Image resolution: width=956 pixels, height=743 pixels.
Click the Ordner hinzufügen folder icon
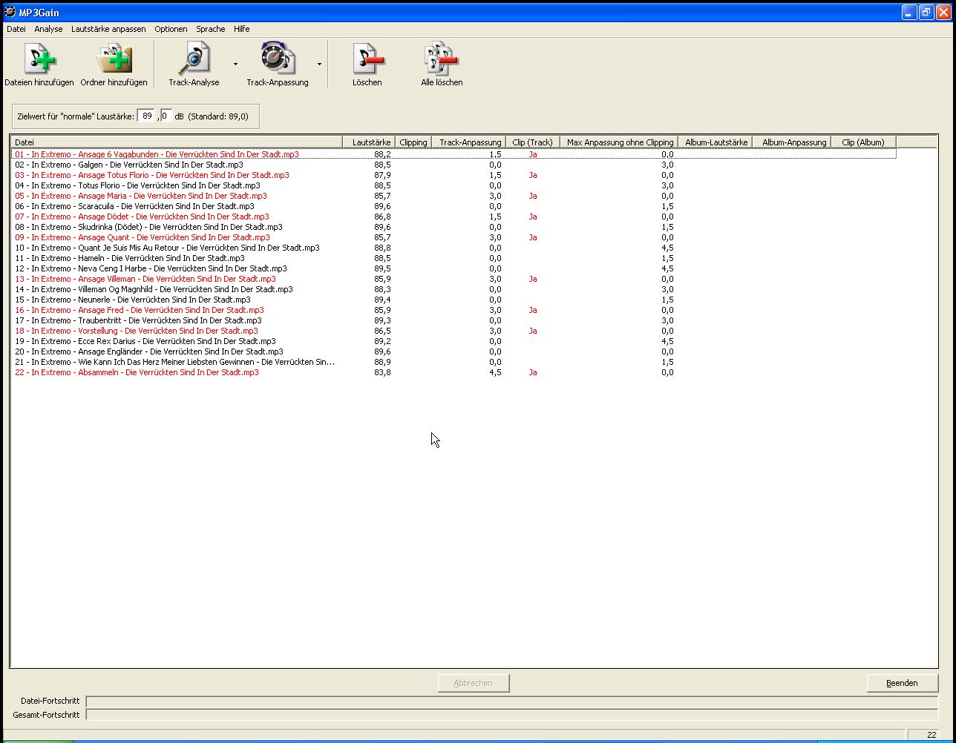click(x=114, y=59)
